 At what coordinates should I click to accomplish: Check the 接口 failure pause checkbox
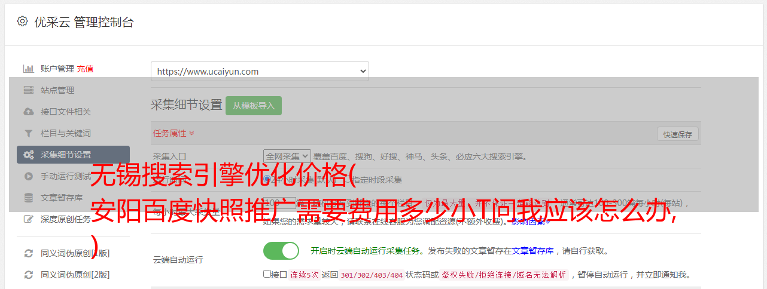click(x=267, y=274)
